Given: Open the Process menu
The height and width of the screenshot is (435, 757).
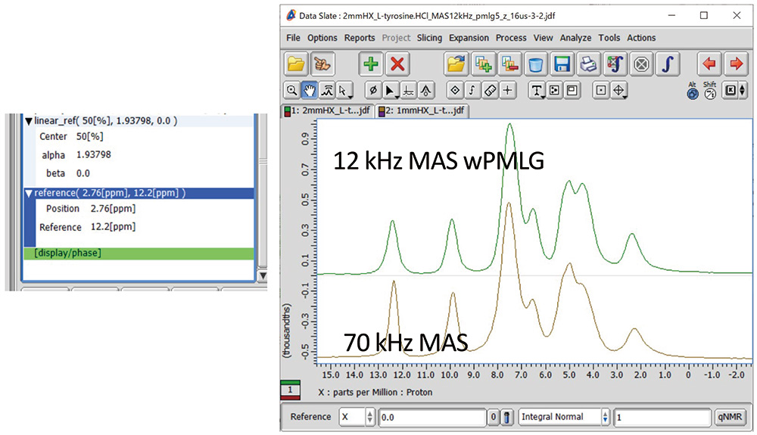Looking at the screenshot, I should 511,38.
